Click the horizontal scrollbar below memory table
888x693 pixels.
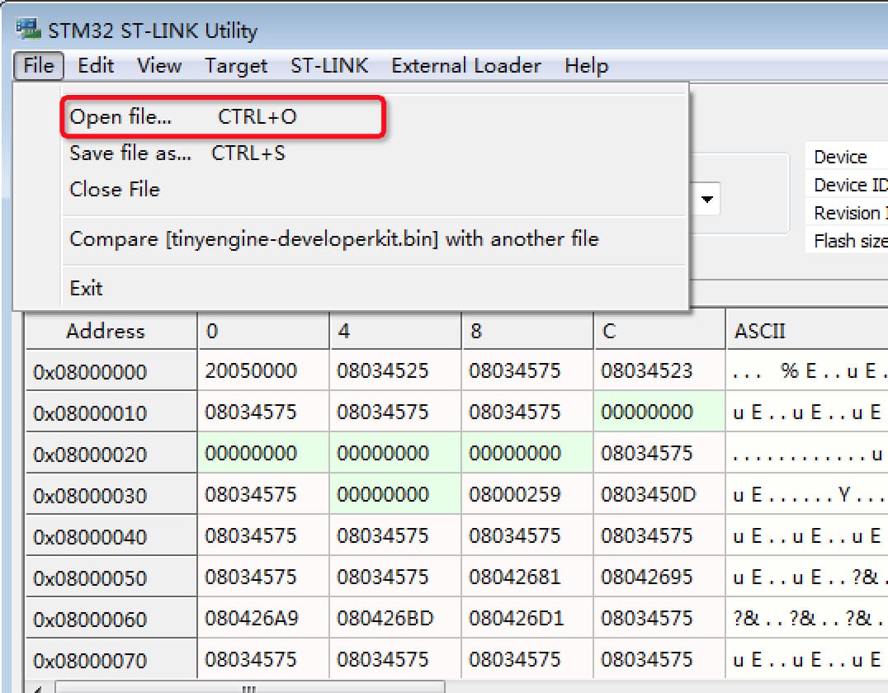249,687
